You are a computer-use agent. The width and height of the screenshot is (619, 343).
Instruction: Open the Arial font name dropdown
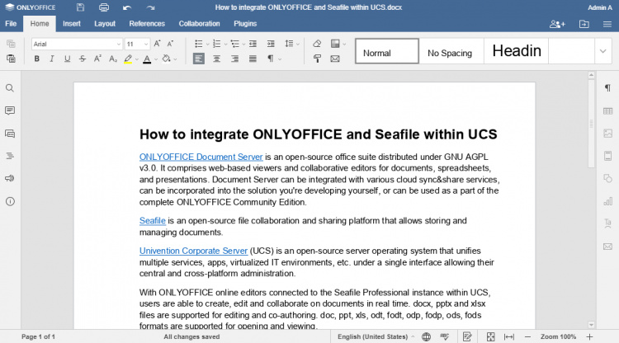point(118,45)
